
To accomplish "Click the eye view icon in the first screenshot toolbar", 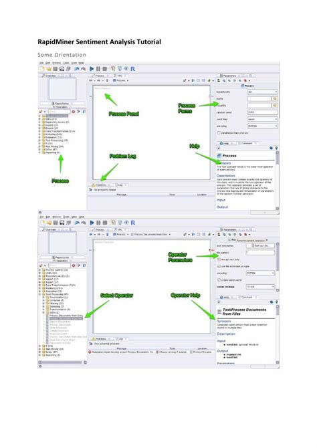I will click(x=126, y=69).
